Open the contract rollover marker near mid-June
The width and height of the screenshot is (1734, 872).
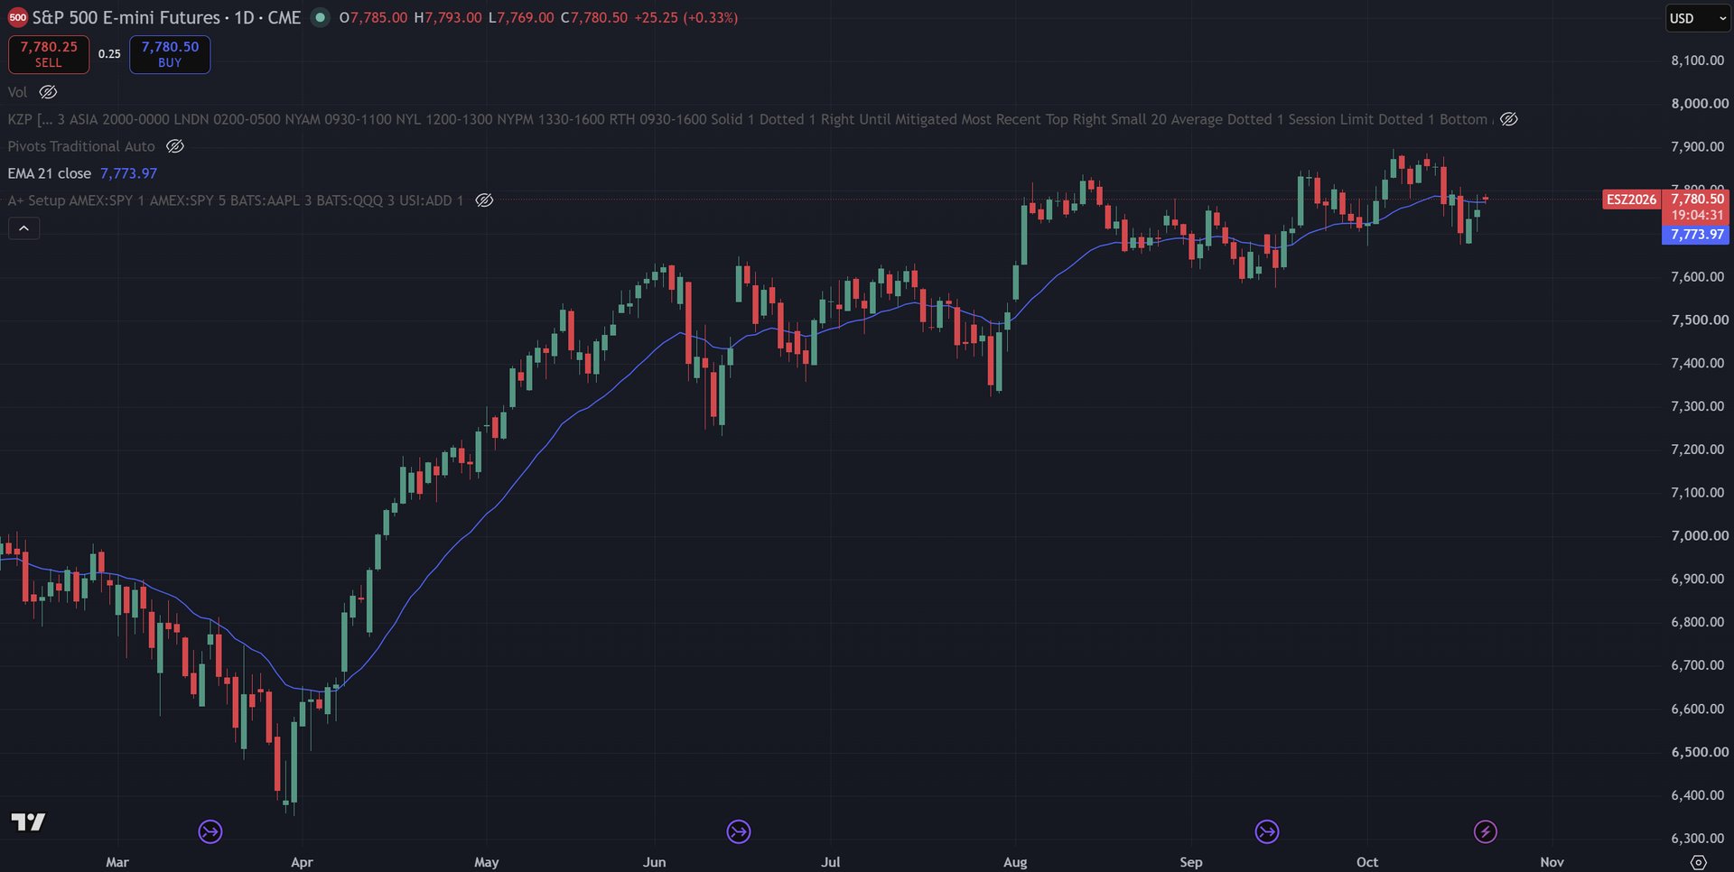(x=739, y=831)
